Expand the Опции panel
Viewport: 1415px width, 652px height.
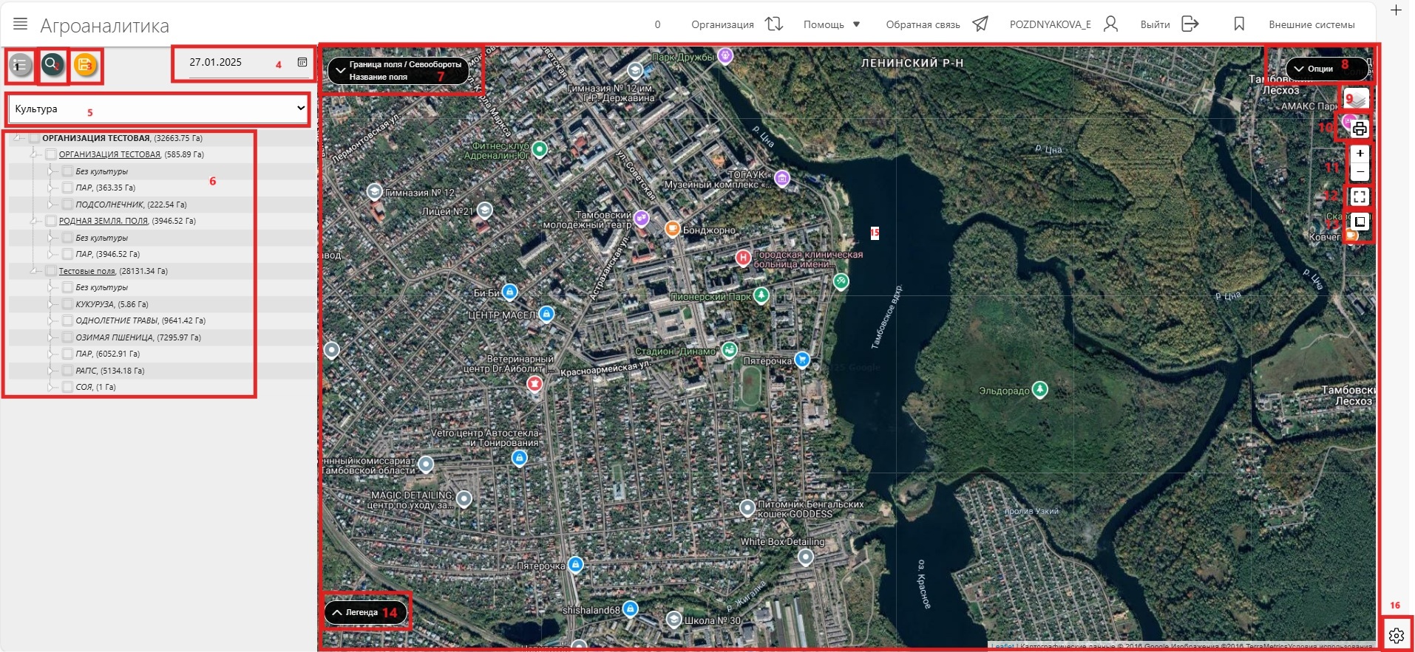[x=1319, y=69]
